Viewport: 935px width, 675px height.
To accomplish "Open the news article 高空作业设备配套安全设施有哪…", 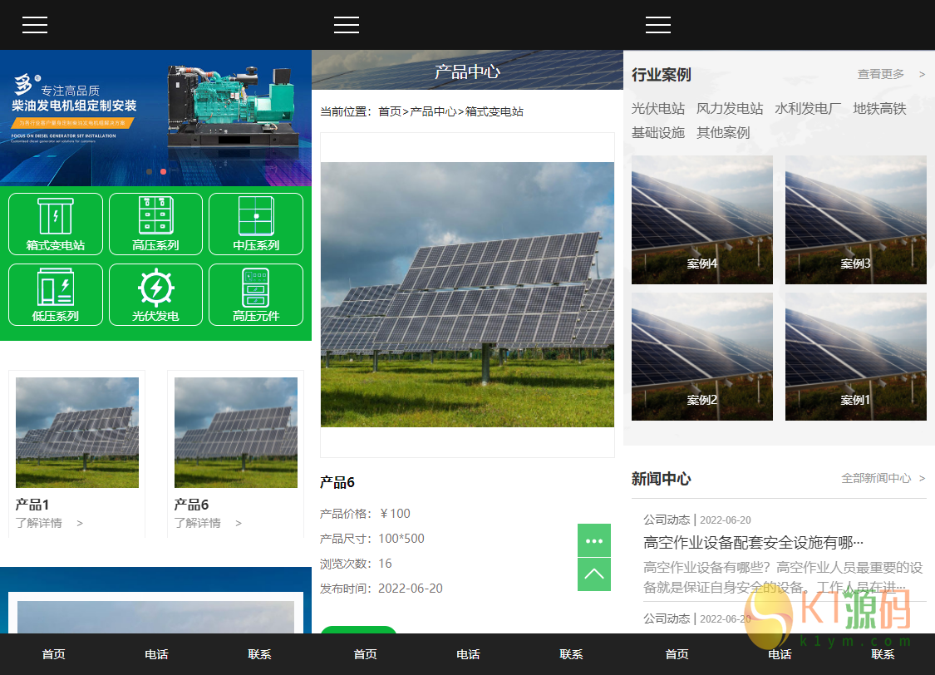I will (753, 543).
